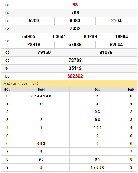Click the G5 row label
Viewport: 138px width, 173px height.
(x=7, y=29)
